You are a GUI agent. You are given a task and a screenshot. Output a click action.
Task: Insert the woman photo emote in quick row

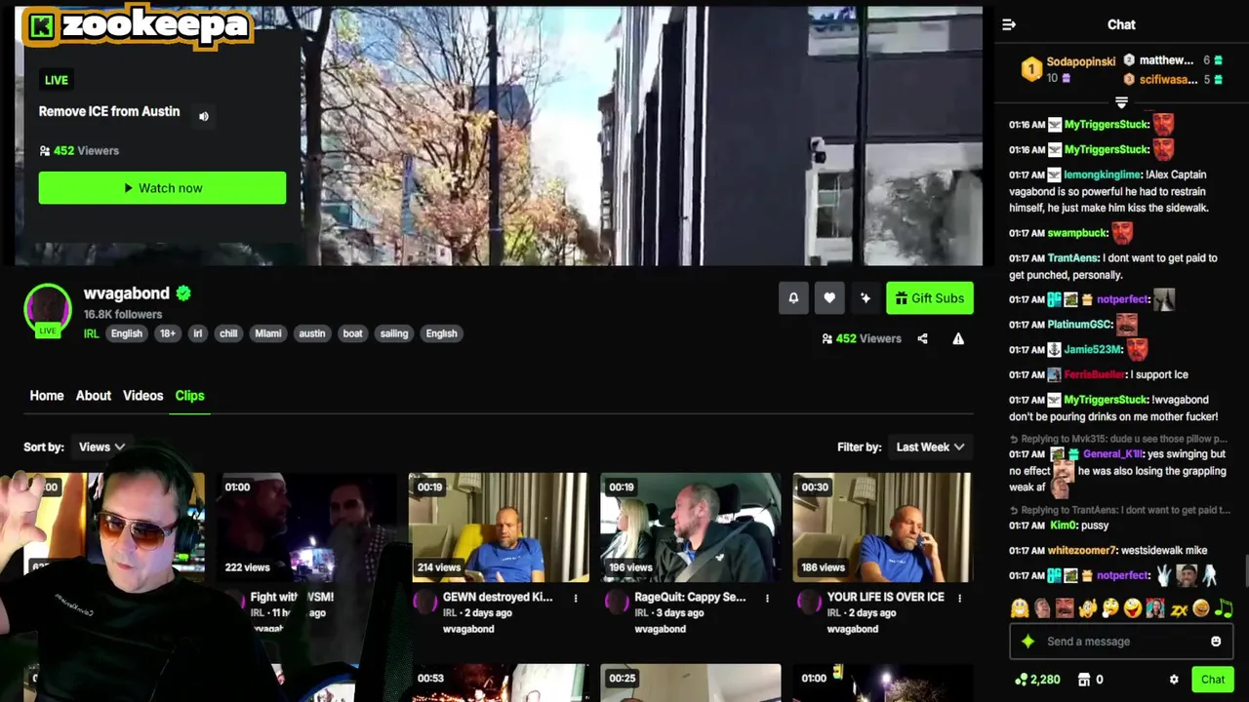tap(1155, 608)
